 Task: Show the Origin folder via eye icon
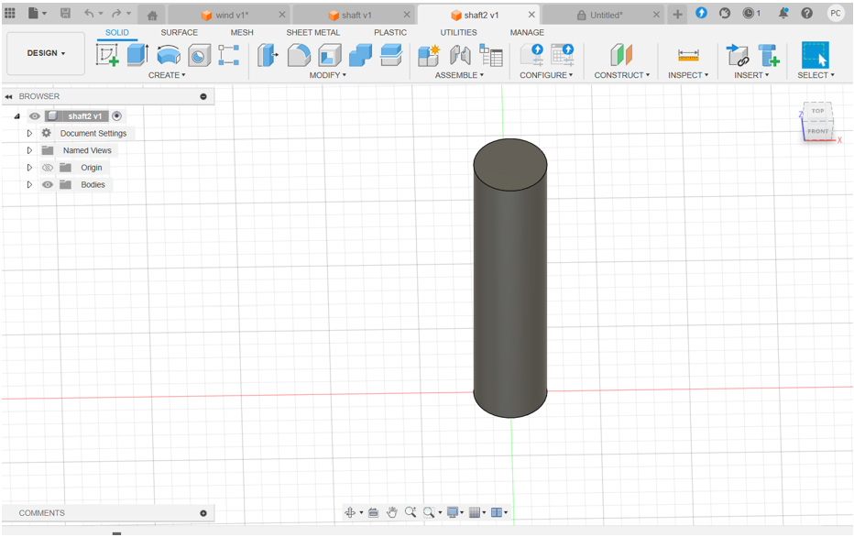[x=48, y=168]
